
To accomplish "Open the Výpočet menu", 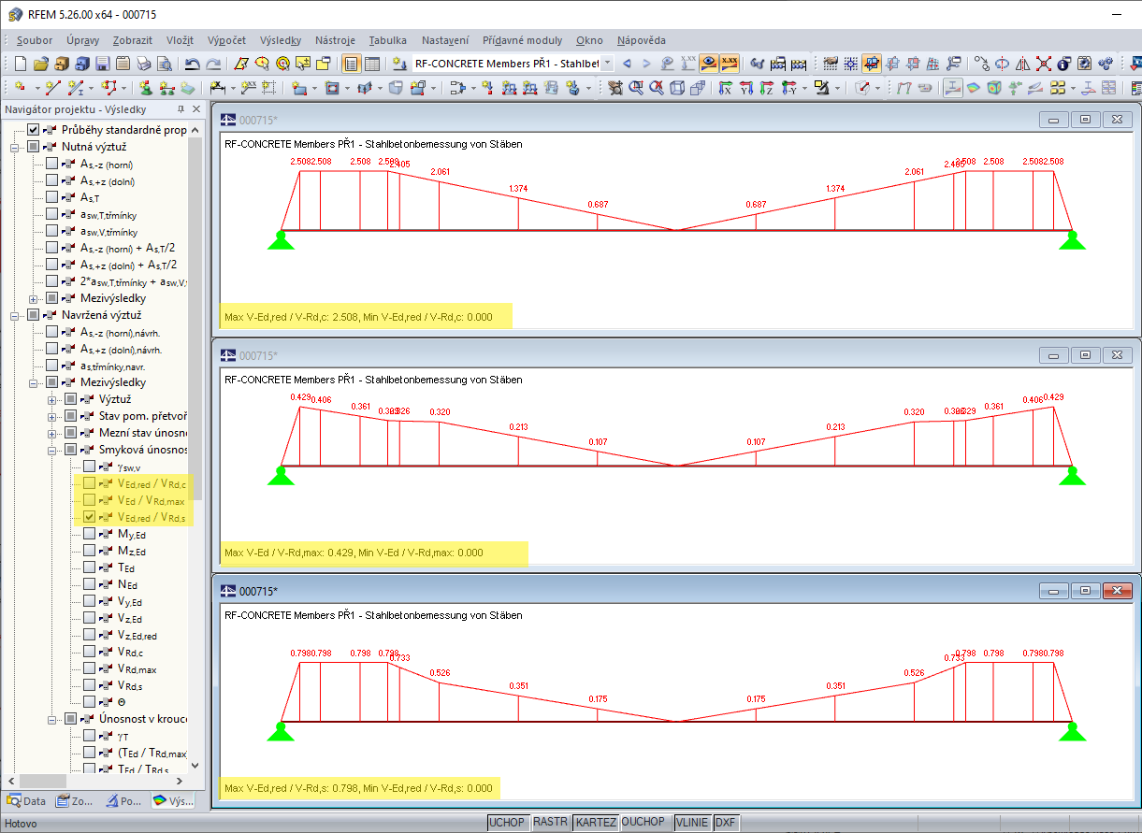I will (x=227, y=40).
